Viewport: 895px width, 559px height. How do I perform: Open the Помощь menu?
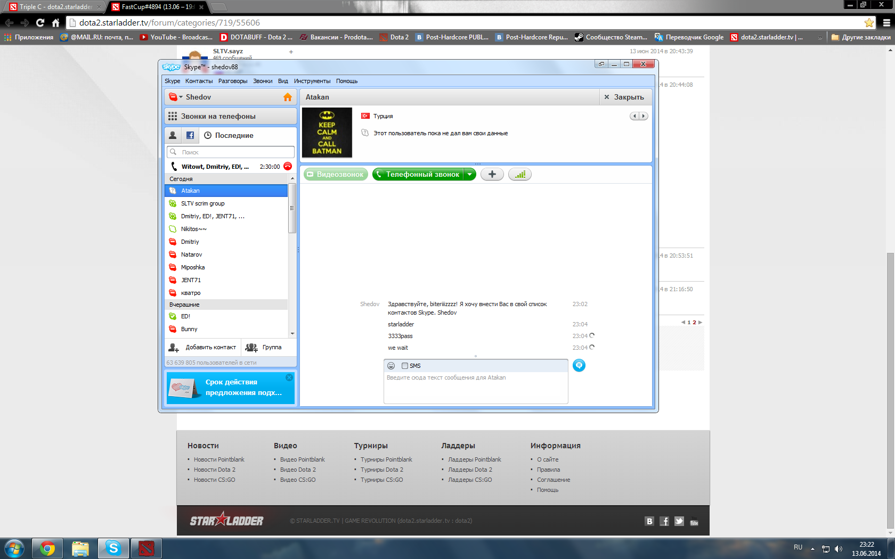(347, 81)
